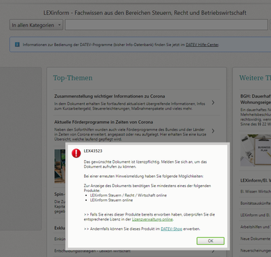Click the LEXinform search input field

(x=167, y=25)
